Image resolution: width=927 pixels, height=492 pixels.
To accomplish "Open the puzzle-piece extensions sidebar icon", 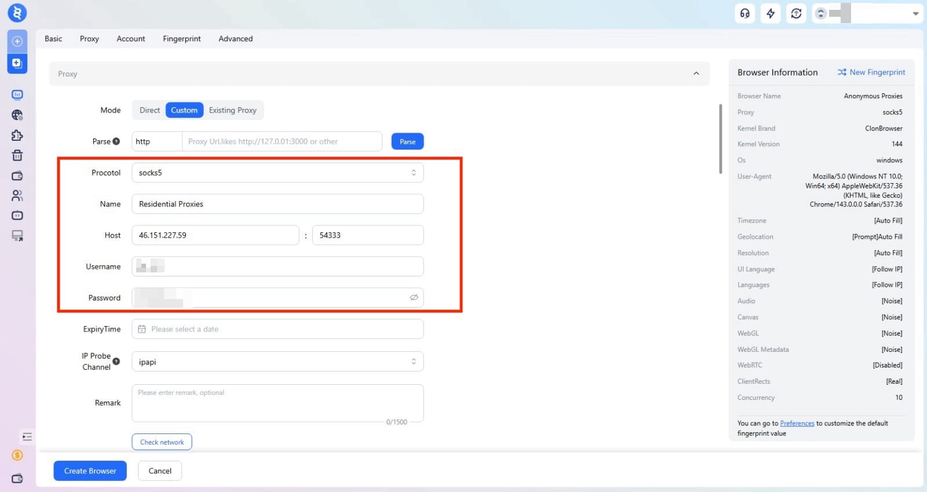I will click(17, 135).
